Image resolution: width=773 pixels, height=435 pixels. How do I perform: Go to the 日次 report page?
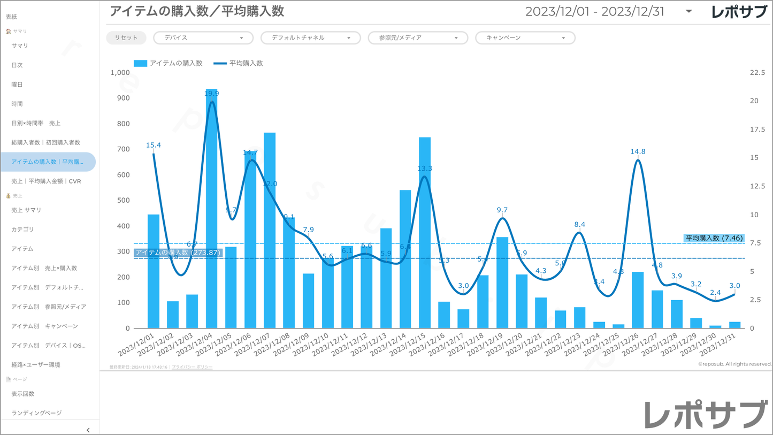point(17,65)
